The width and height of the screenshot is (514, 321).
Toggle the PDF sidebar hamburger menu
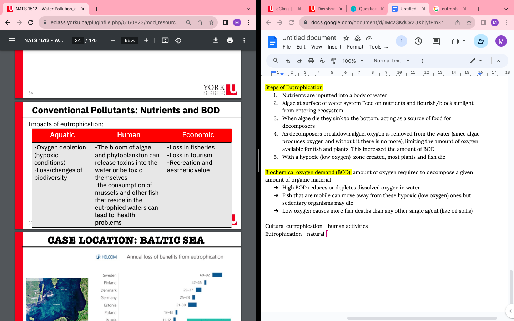pyautogui.click(x=12, y=40)
